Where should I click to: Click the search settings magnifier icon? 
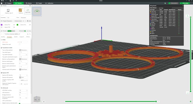coord(30,34)
